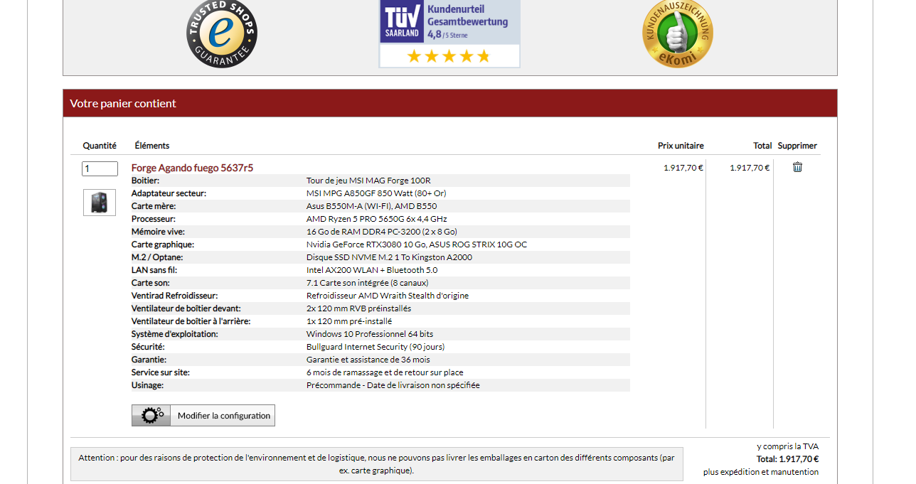Open the PC case product thumbnail
Viewport: 916px width, 484px height.
[x=100, y=203]
